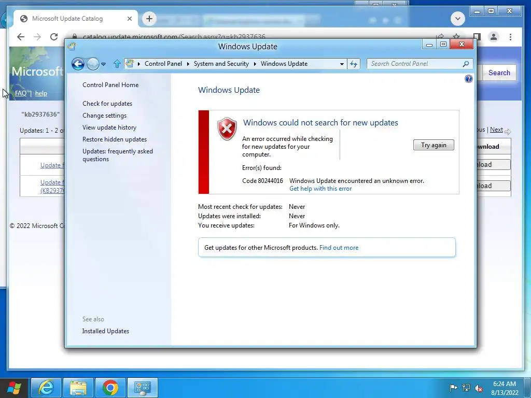Click the Back arrow in Windows Update window
The height and width of the screenshot is (398, 531).
[x=78, y=64]
